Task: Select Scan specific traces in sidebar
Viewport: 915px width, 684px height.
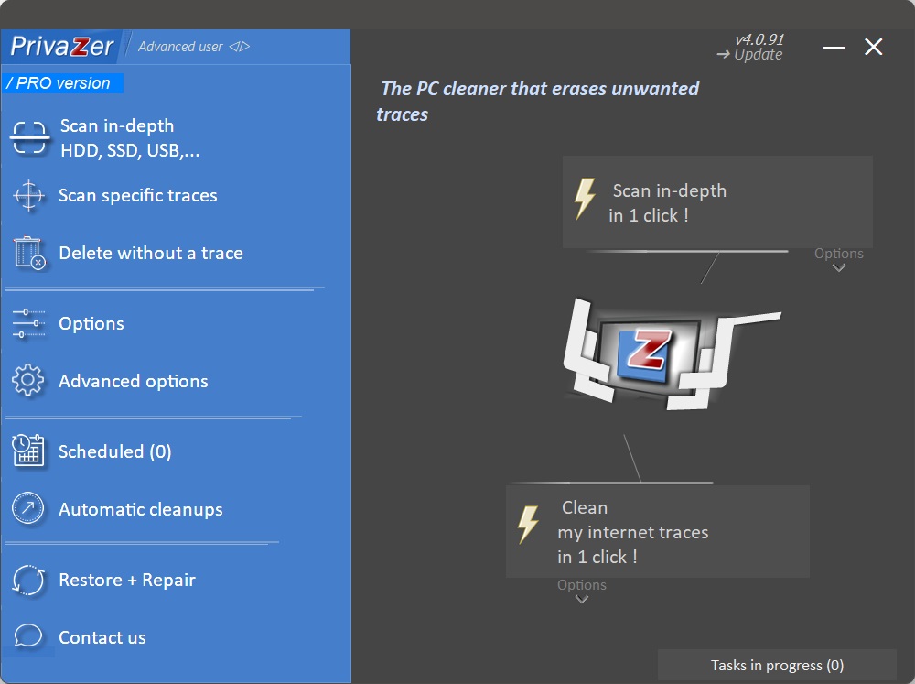Action: [138, 195]
